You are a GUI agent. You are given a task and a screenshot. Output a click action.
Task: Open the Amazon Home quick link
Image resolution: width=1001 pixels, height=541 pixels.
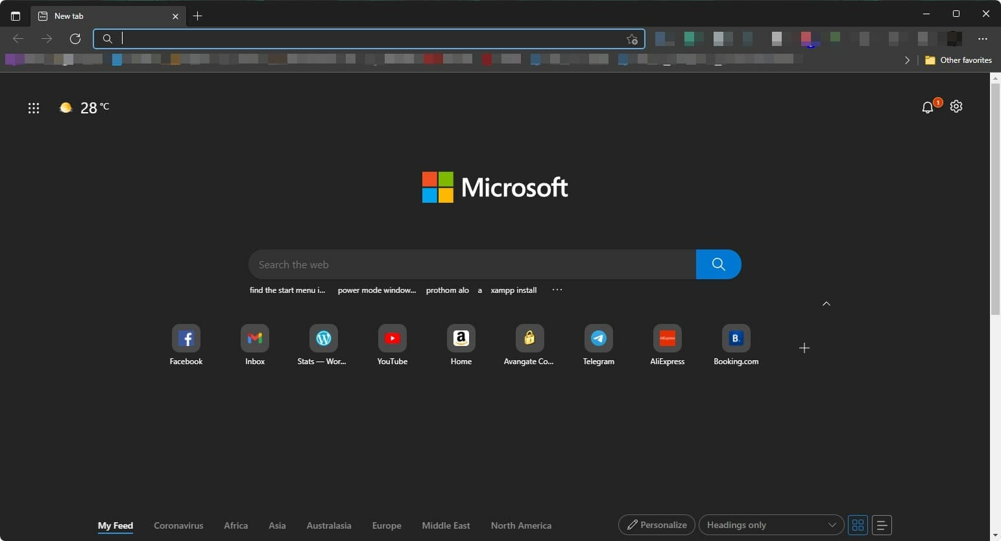click(x=461, y=345)
